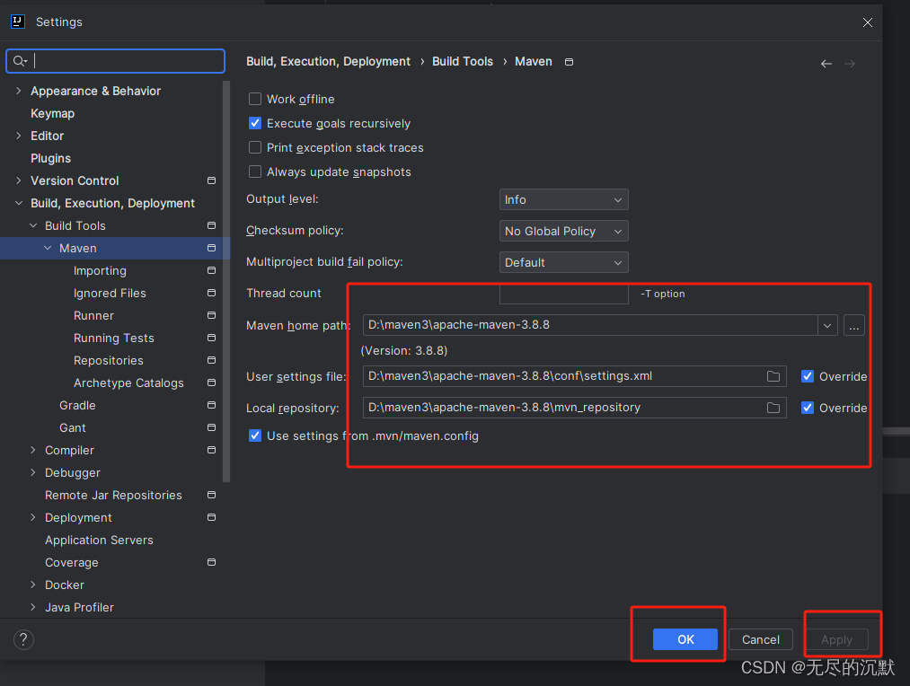This screenshot has width=910, height=686.
Task: Uncheck Execute goals recursively
Action: click(255, 124)
